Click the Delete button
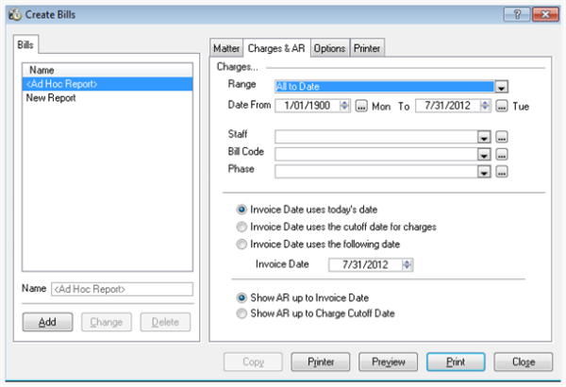The image size is (566, 387). 165,322
